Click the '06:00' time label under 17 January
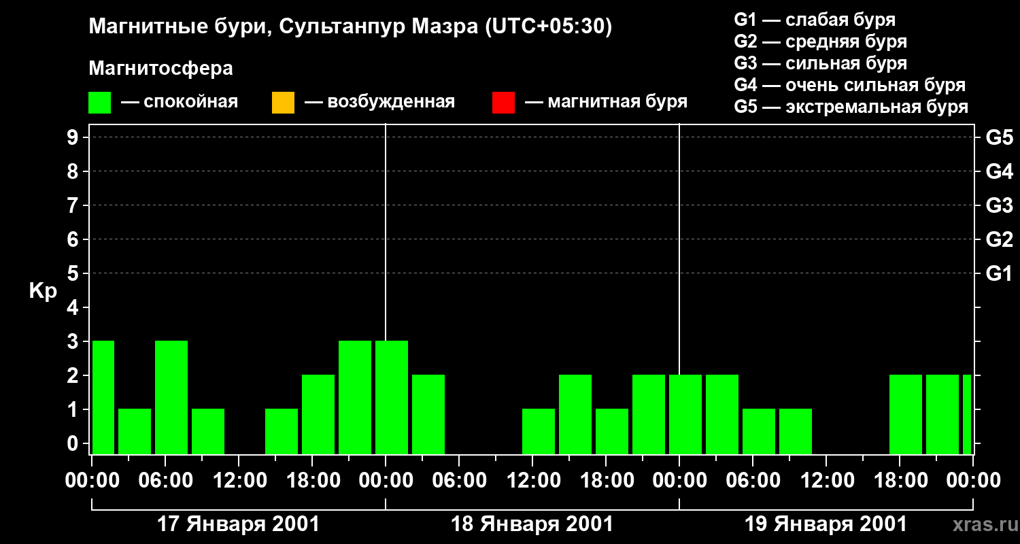The width and height of the screenshot is (1020, 544). click(x=165, y=480)
